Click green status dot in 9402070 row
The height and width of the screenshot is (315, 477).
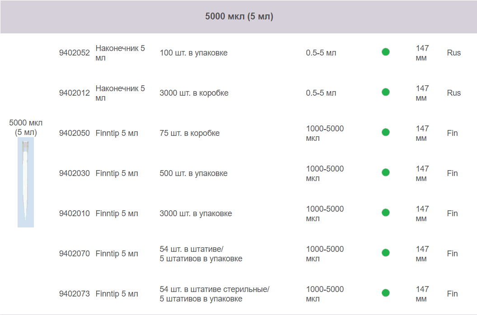385,253
